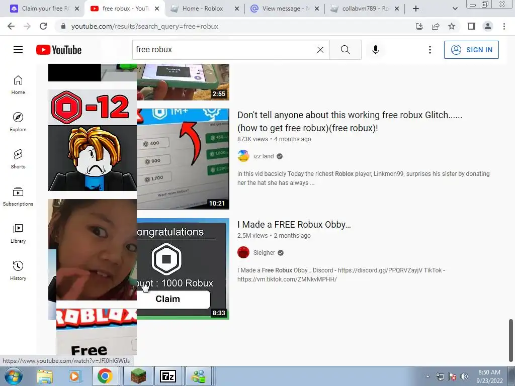
Task: Open I Made a FREE Robux Obby video title
Action: pyautogui.click(x=294, y=225)
